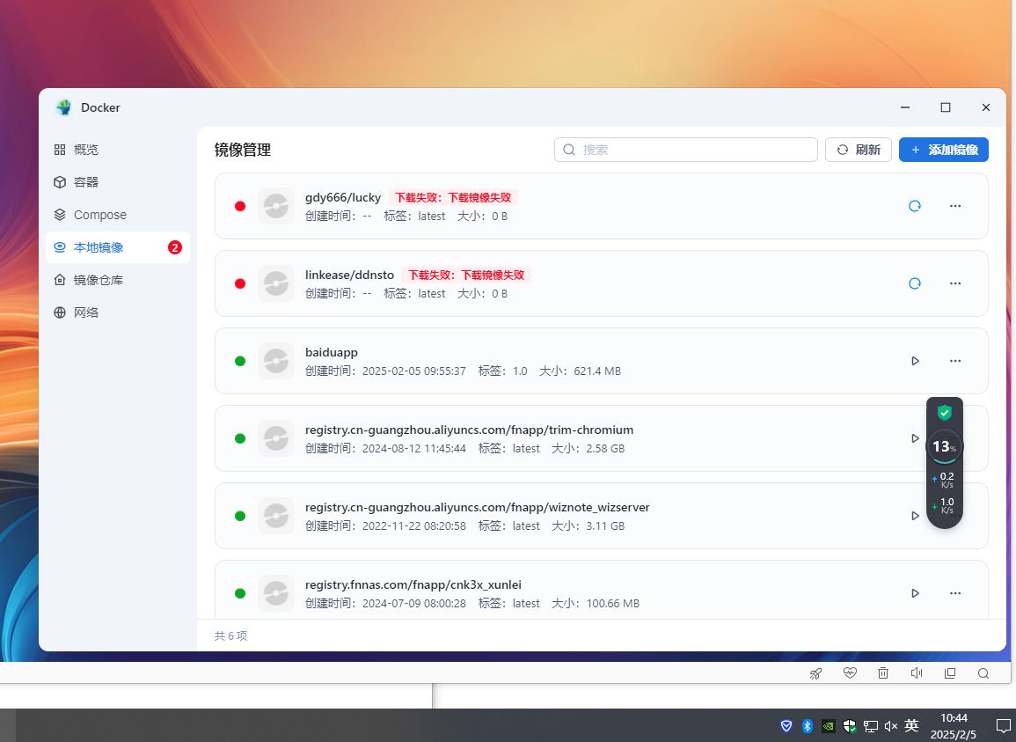Image resolution: width=1016 pixels, height=742 pixels.
Task: Run the trim-chromium image
Action: tap(915, 438)
